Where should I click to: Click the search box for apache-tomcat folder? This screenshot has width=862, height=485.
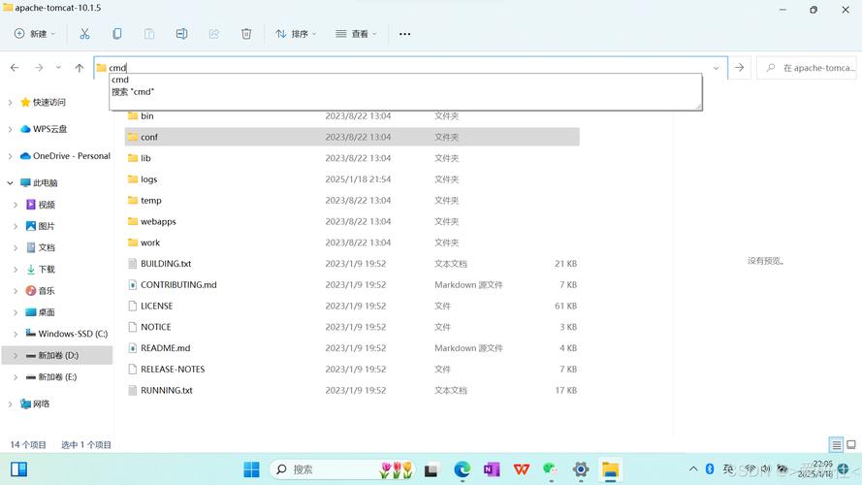pyautogui.click(x=807, y=68)
